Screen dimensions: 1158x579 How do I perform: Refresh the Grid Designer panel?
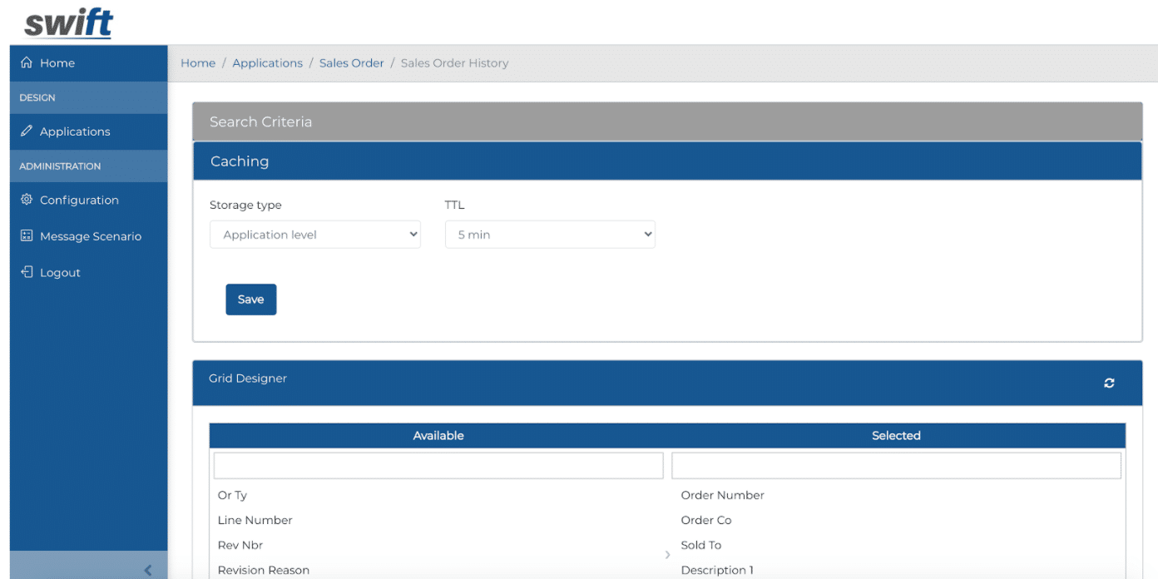[x=1109, y=383]
